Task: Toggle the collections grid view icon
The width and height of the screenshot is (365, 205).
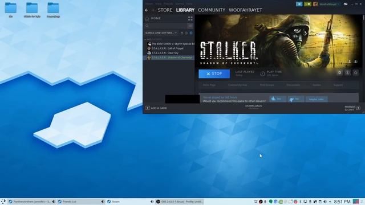Action: click(x=190, y=18)
